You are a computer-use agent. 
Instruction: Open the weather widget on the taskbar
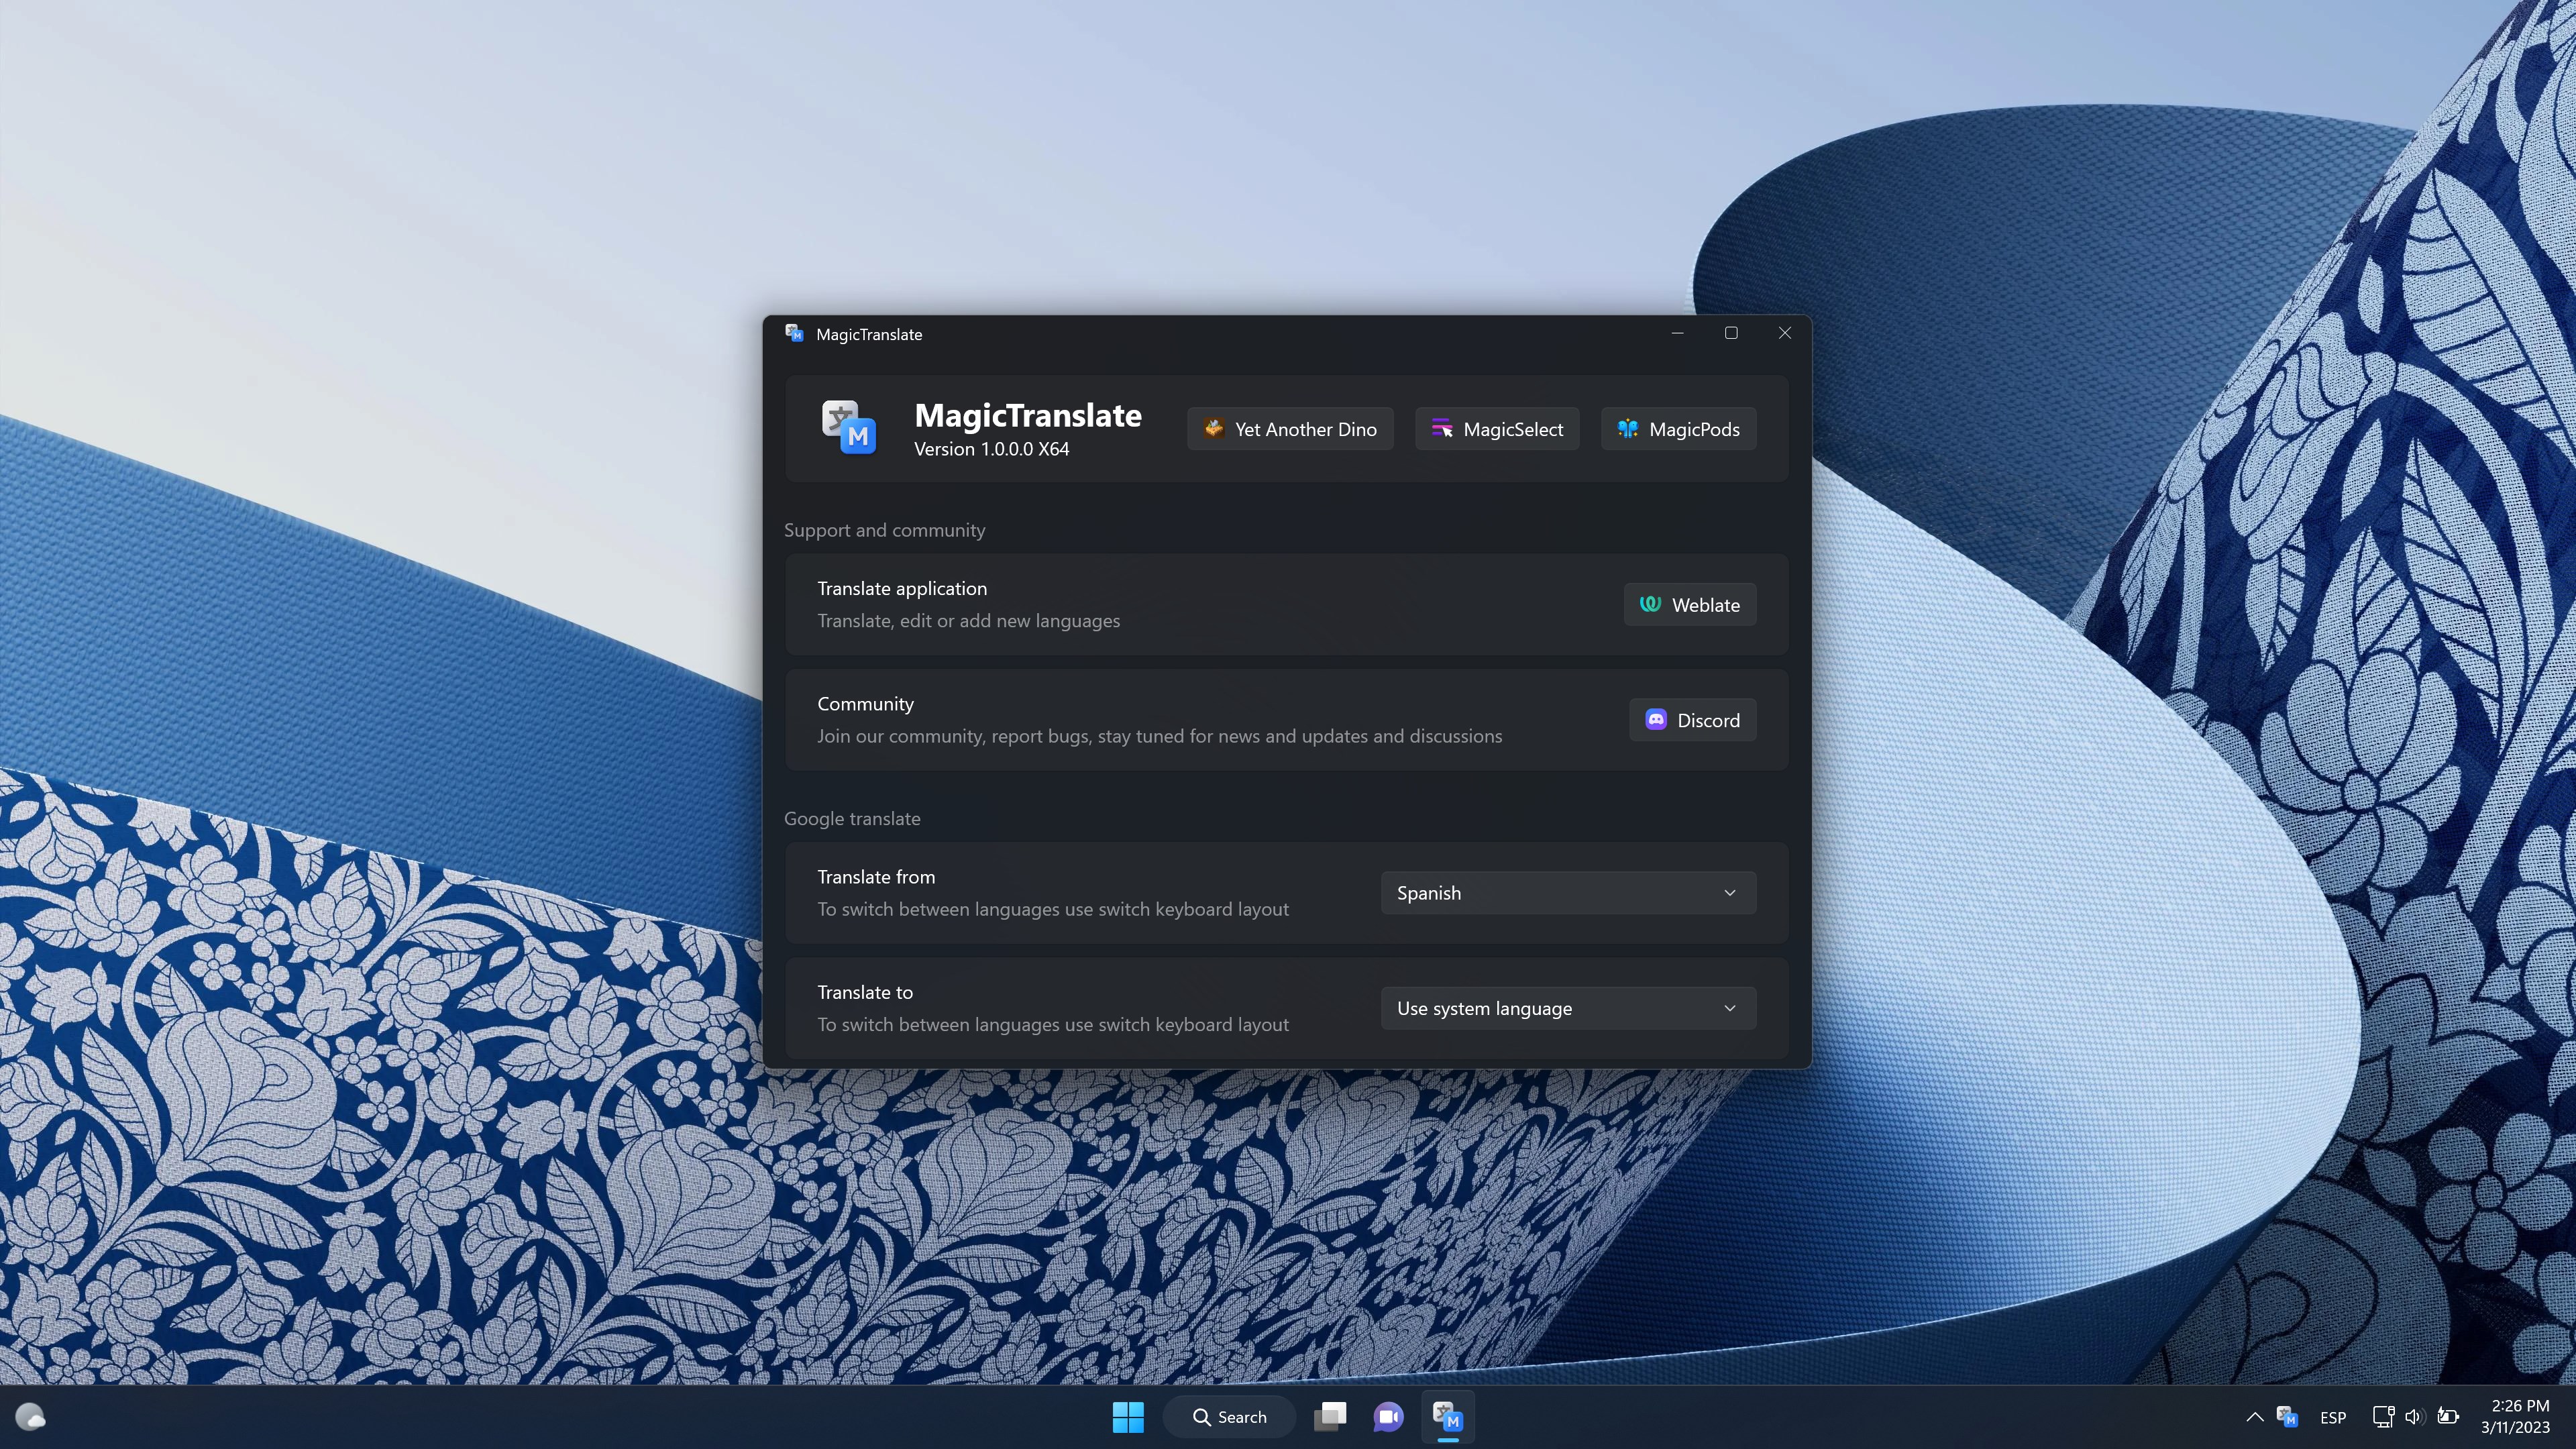click(x=30, y=1417)
